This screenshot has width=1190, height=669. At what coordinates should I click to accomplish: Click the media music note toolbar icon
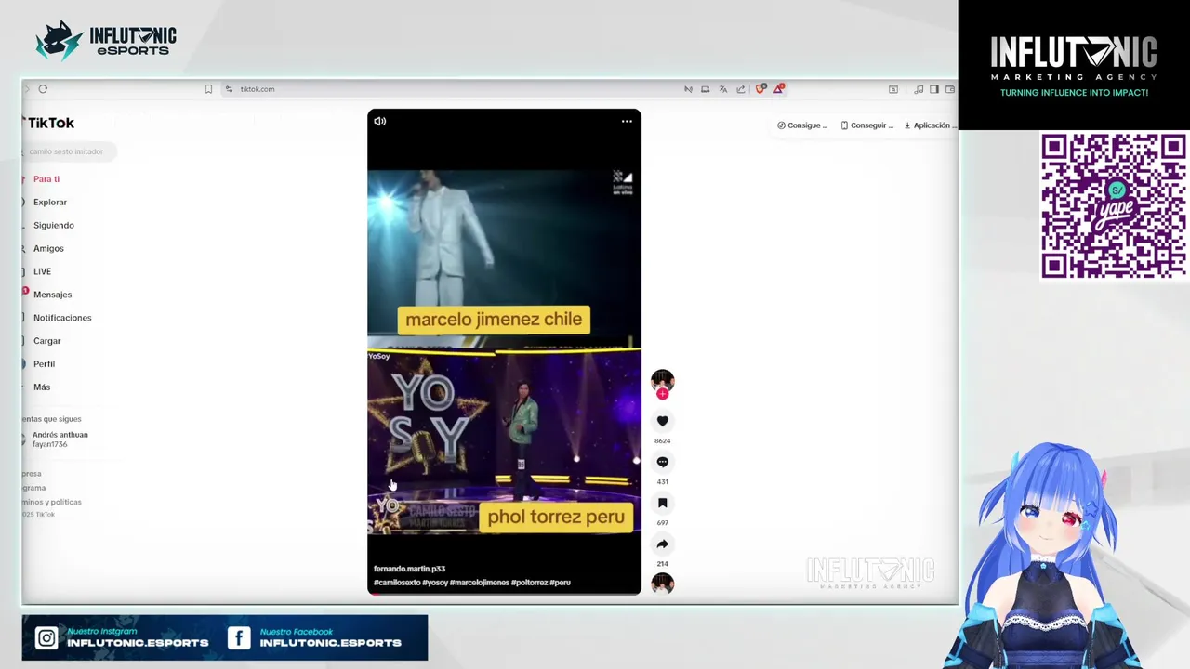pos(919,89)
